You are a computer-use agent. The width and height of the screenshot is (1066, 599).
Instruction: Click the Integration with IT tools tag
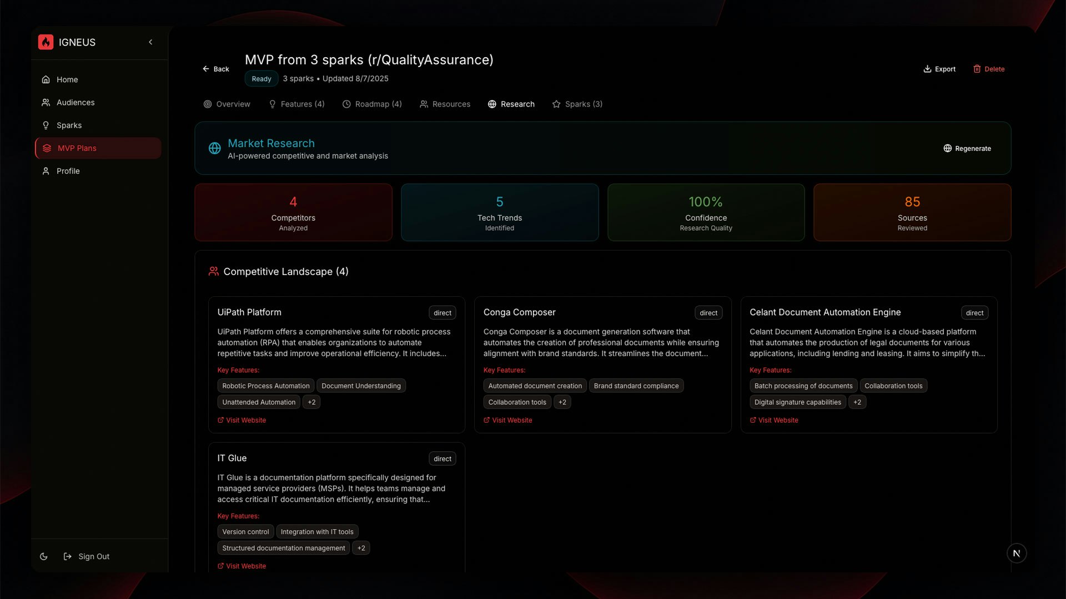point(317,531)
